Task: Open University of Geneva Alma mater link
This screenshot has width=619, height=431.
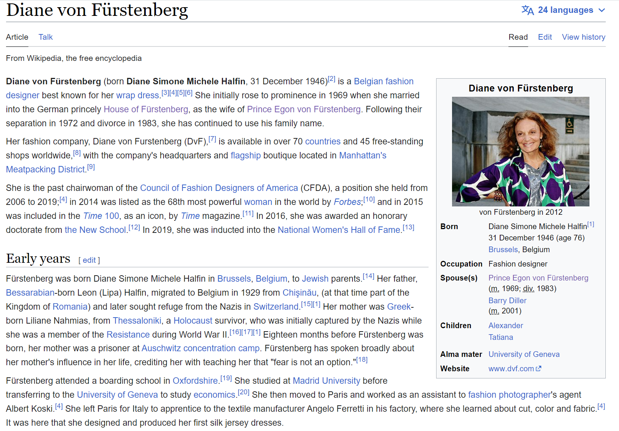Action: (524, 354)
